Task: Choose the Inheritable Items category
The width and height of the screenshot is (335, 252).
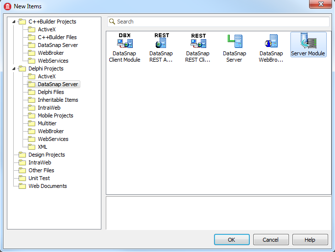Action: point(58,100)
